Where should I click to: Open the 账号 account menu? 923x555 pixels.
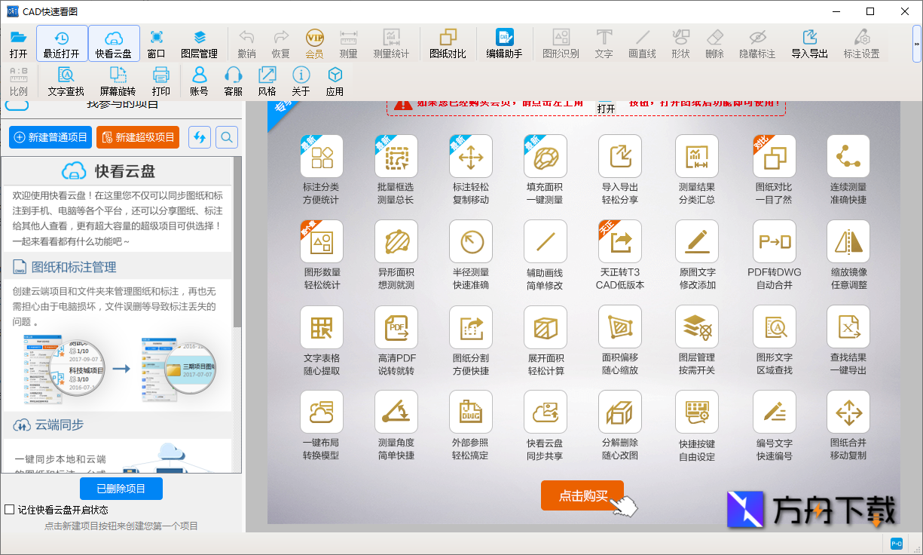click(x=199, y=81)
